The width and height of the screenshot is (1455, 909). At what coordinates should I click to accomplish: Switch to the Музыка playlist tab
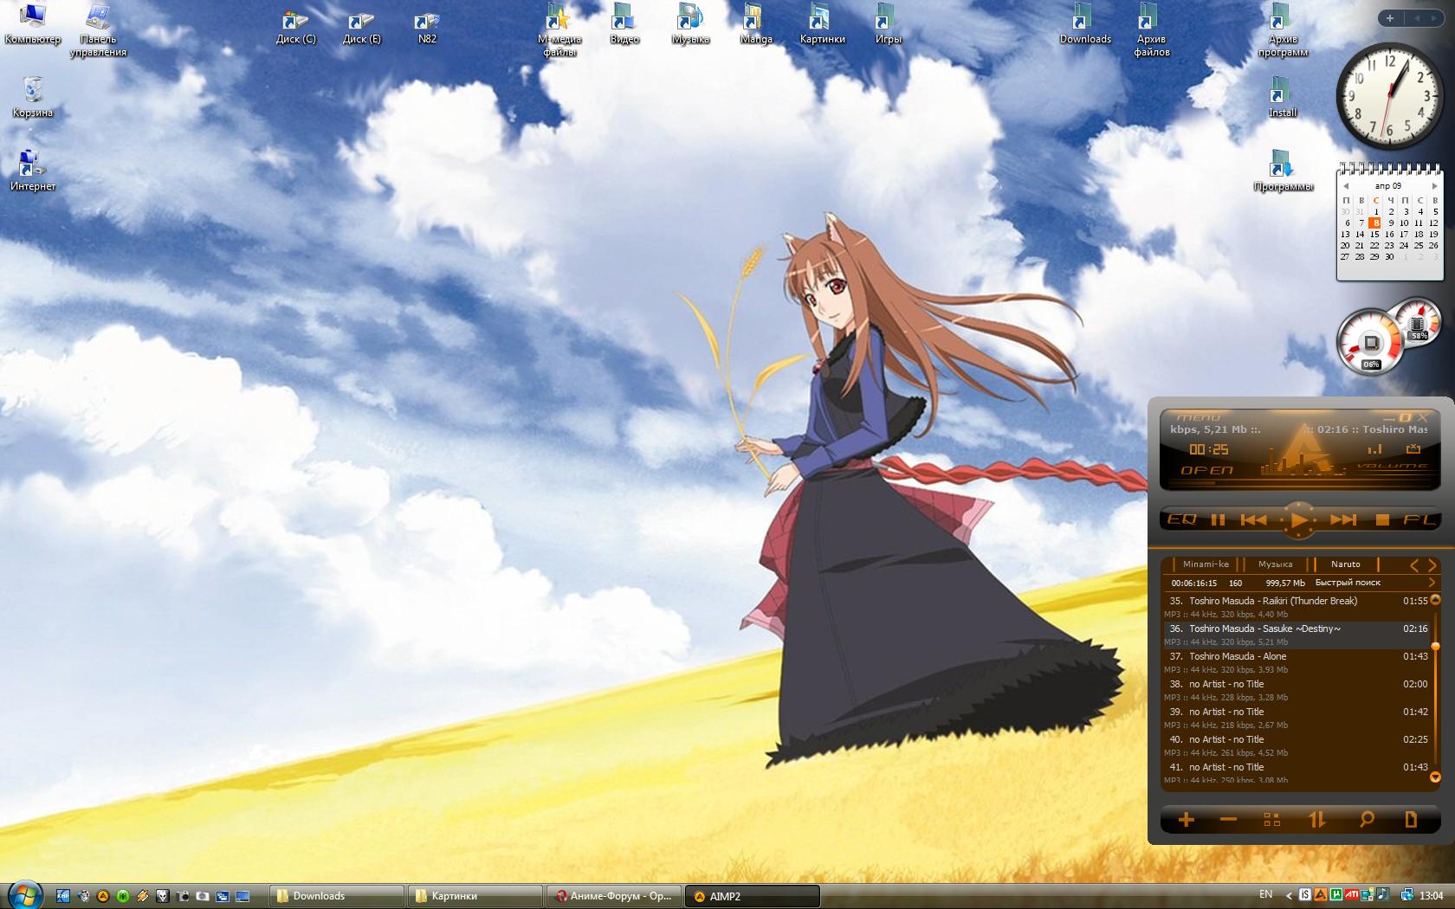pos(1275,564)
